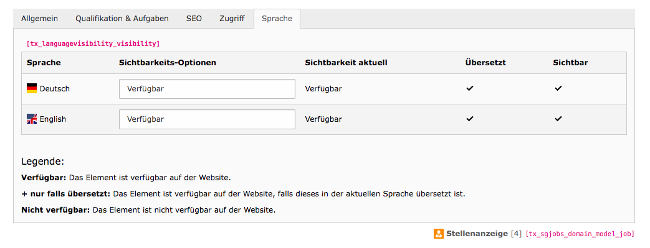Click the Übersetzt checkmark in English row
This screenshot has width=650, height=248.
pyautogui.click(x=470, y=119)
